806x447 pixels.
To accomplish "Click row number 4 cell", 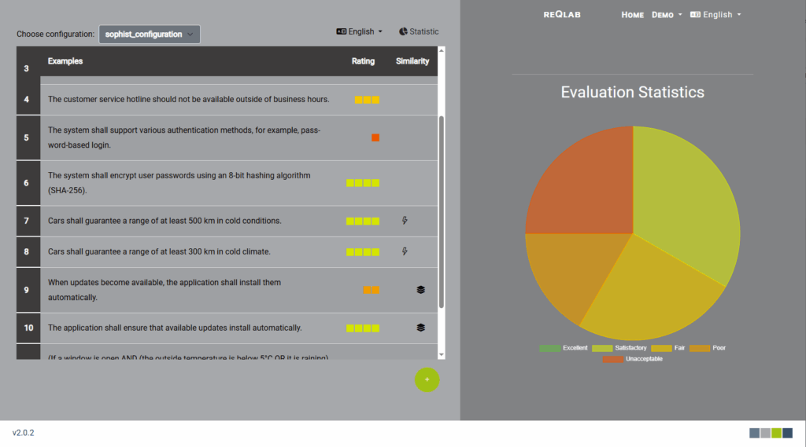I will [x=28, y=100].
